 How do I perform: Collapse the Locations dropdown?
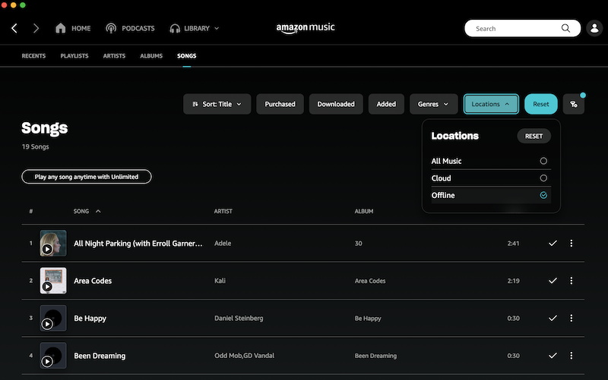tap(491, 105)
